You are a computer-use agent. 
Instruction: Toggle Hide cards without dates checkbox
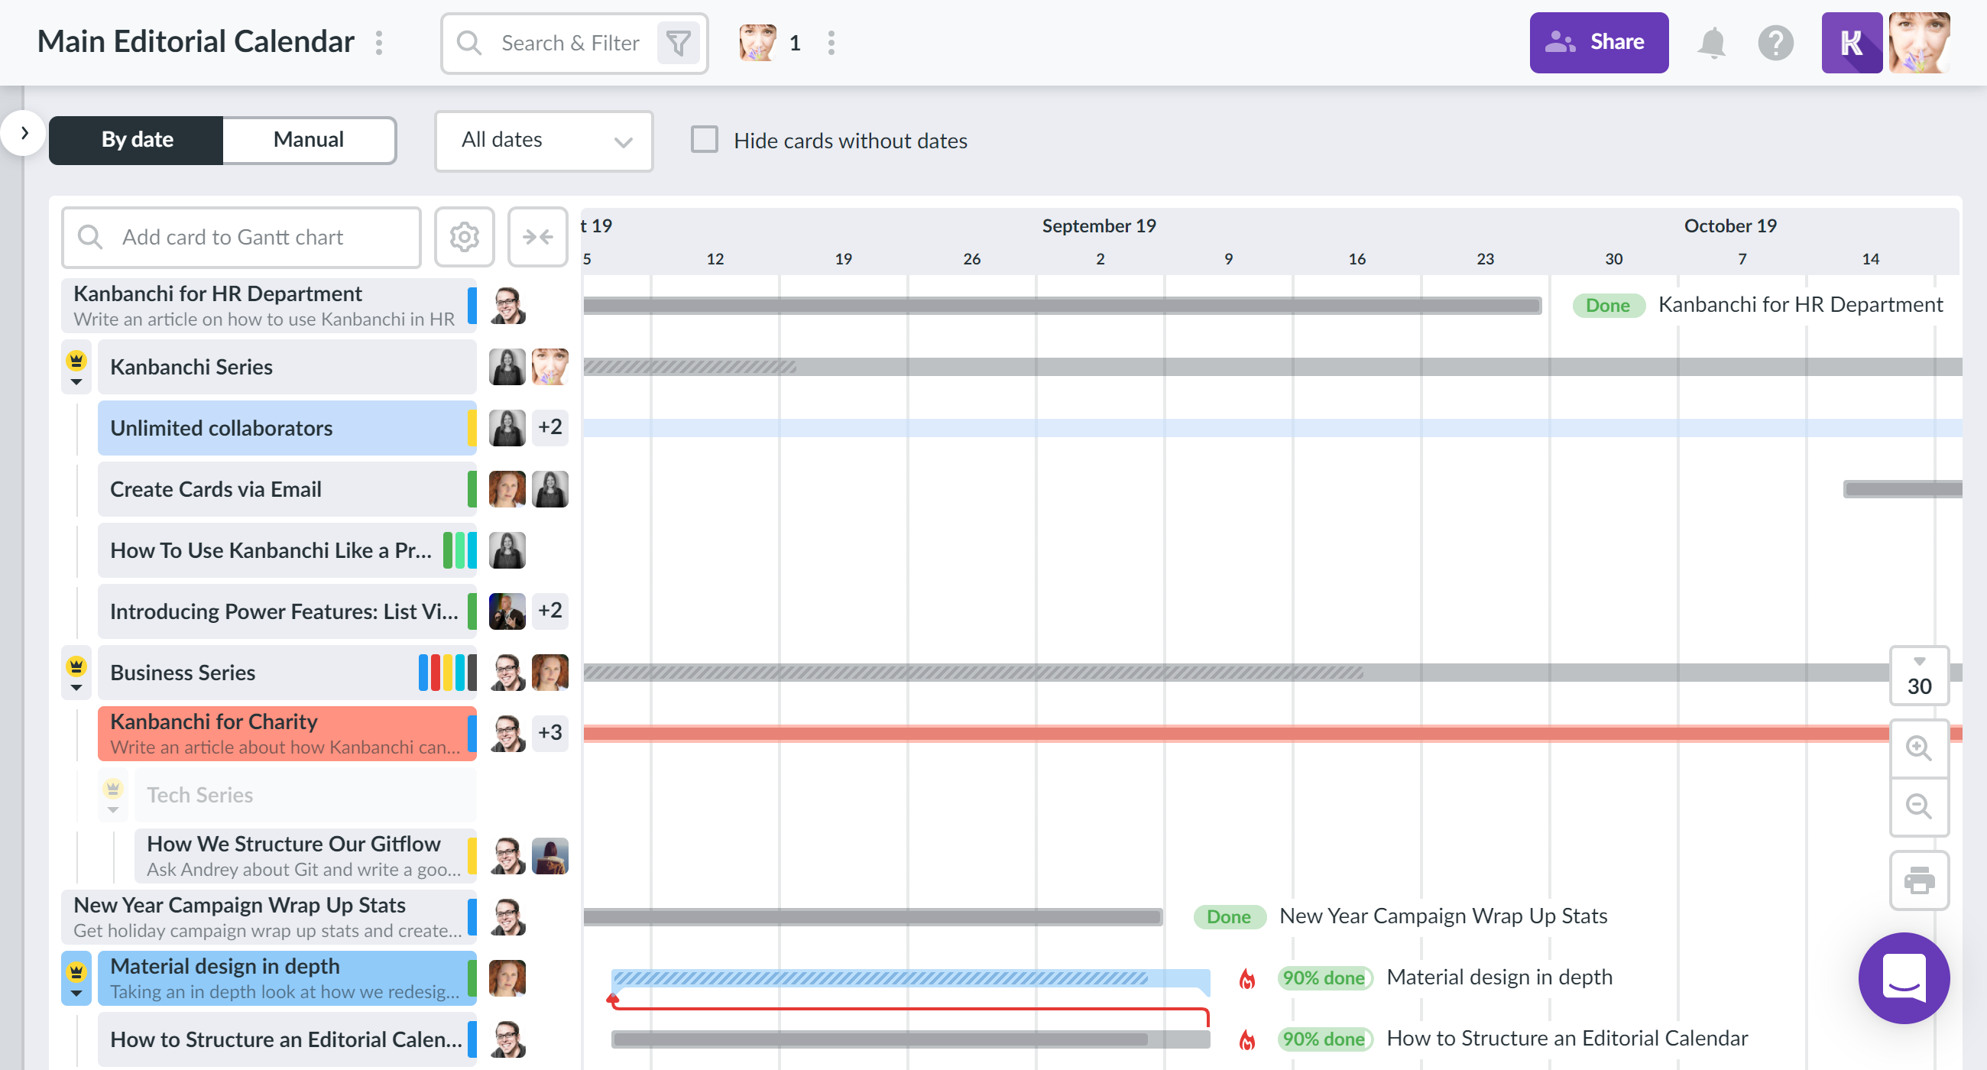705,140
